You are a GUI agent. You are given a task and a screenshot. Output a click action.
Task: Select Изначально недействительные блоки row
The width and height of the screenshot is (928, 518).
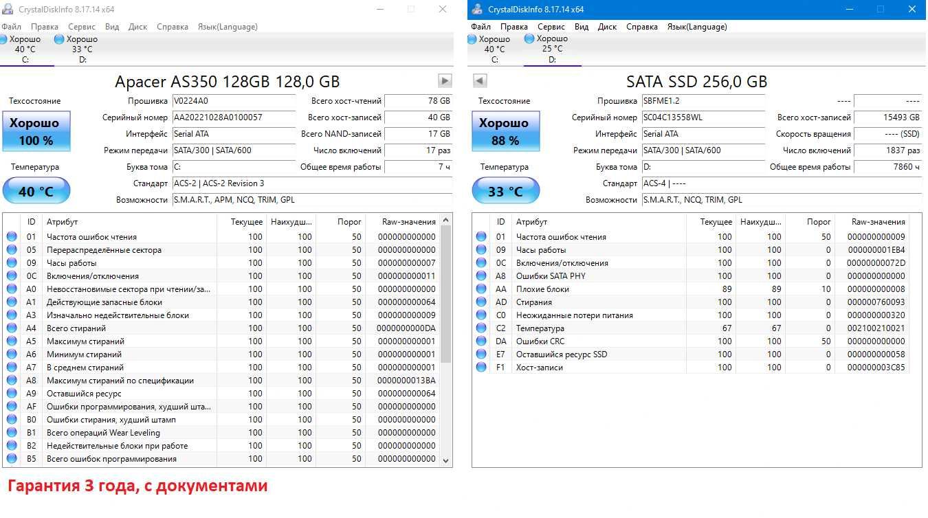click(x=221, y=315)
